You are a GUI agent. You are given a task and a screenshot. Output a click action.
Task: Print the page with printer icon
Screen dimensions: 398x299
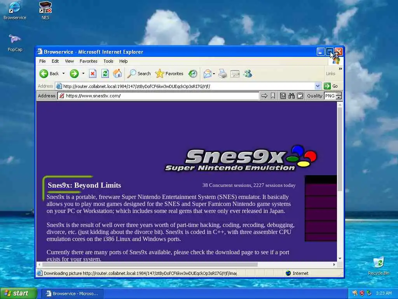(x=223, y=74)
